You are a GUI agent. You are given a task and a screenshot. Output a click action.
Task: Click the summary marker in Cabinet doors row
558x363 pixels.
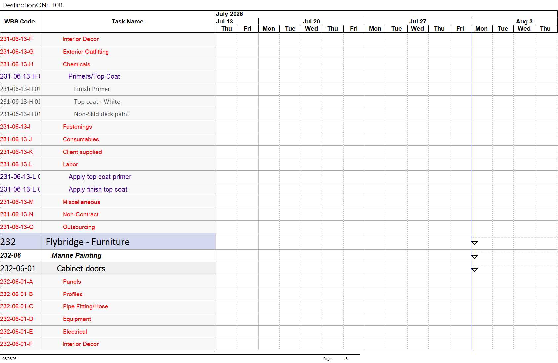[474, 270]
